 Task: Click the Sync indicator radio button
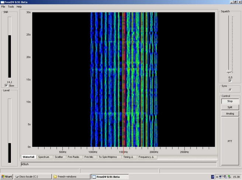pos(230,90)
